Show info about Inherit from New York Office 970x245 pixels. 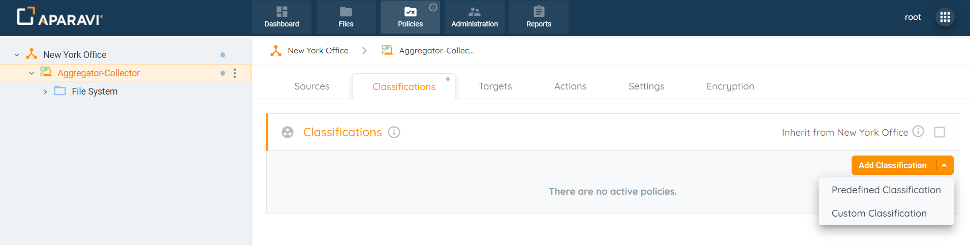pos(918,132)
